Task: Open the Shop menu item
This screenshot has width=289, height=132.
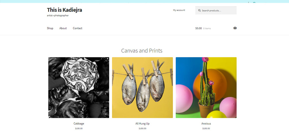Action: point(50,28)
